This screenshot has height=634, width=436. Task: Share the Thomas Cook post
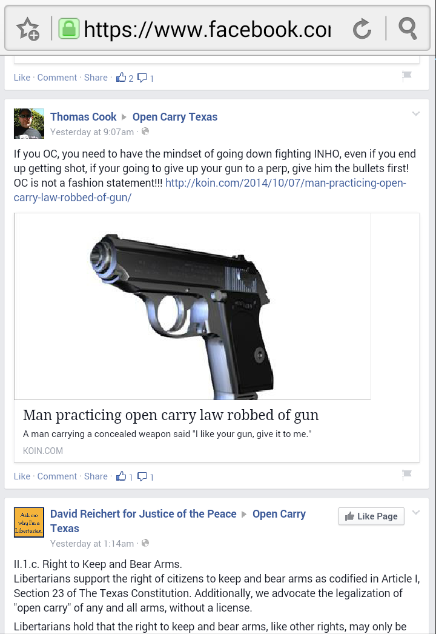(96, 476)
